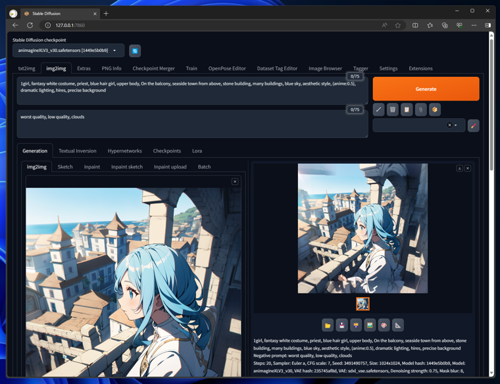Screen dimensions: 500x384
Task: Switch to the txt2img tab
Action: coord(27,68)
